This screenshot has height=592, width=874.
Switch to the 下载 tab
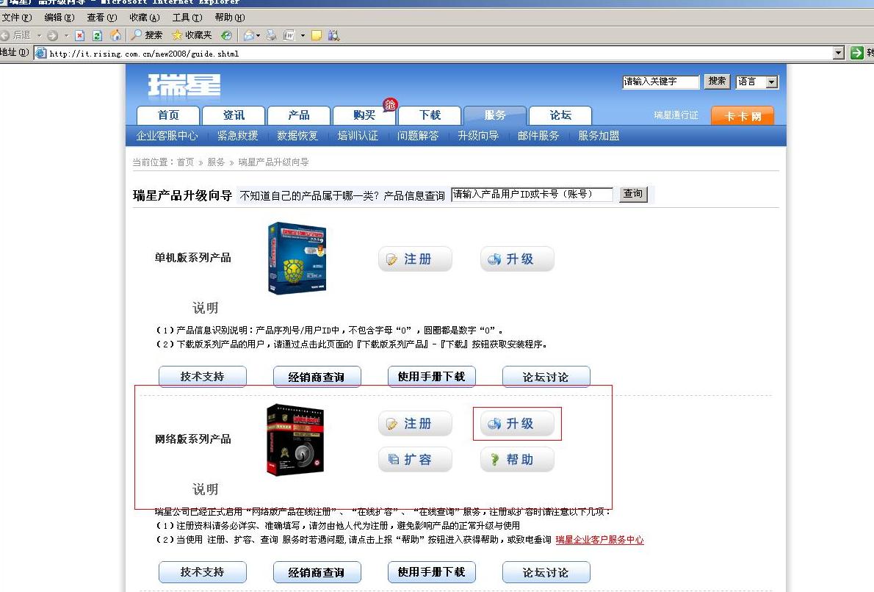tap(430, 115)
